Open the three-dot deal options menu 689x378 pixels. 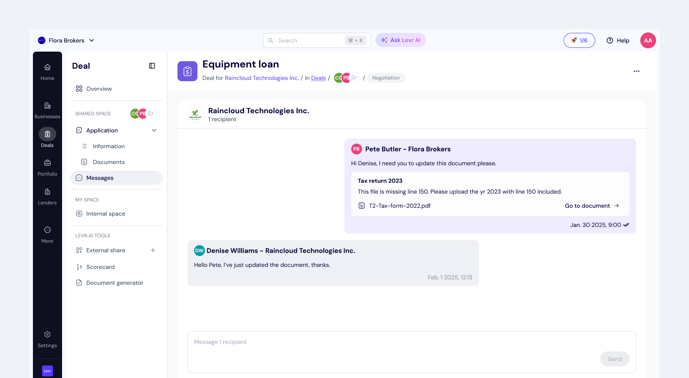(636, 71)
